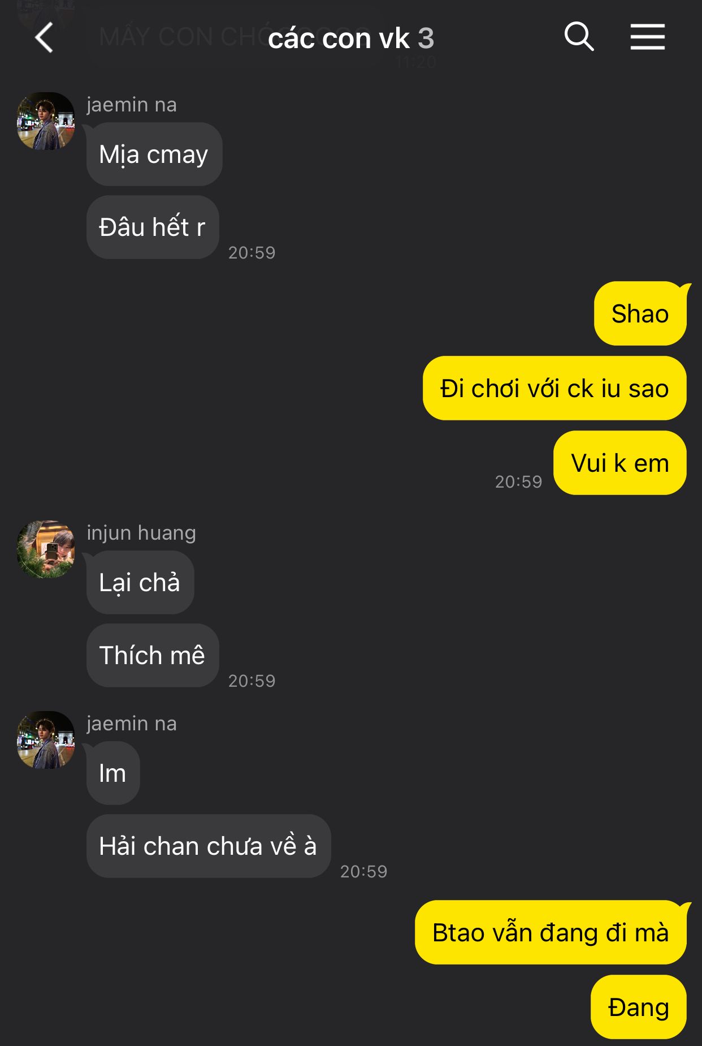Tap the "Btao vẫn đang đi mà" bubble
Viewport: 702px width, 1046px height.
tap(551, 933)
